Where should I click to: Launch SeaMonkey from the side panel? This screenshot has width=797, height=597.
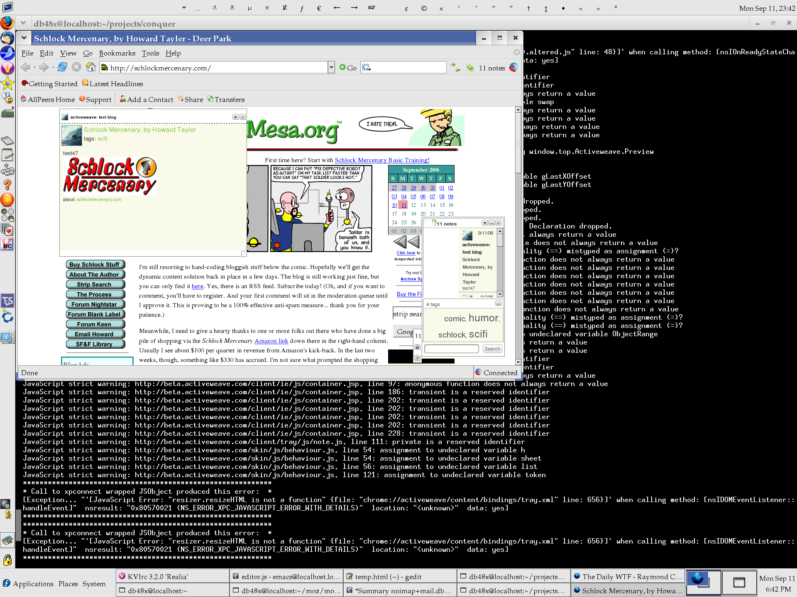[7, 53]
